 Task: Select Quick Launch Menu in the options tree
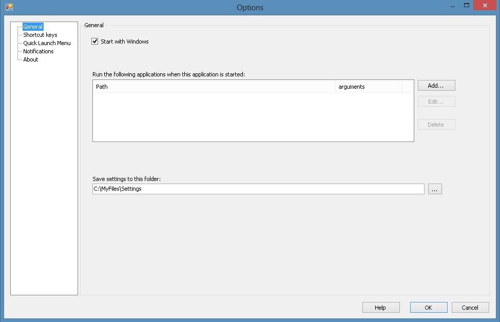pos(46,43)
